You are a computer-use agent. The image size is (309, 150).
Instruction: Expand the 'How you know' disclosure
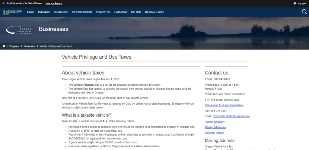(54, 3)
